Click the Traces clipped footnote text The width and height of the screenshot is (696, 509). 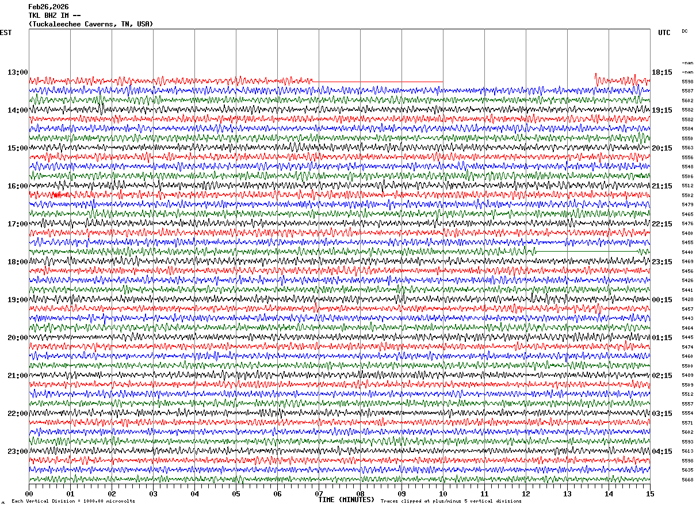tap(451, 501)
